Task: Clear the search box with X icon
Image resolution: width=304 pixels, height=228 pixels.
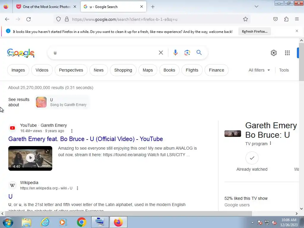Action: tap(161, 53)
